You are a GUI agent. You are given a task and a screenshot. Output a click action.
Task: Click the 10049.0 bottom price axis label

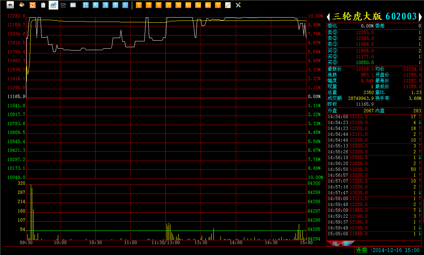16,177
